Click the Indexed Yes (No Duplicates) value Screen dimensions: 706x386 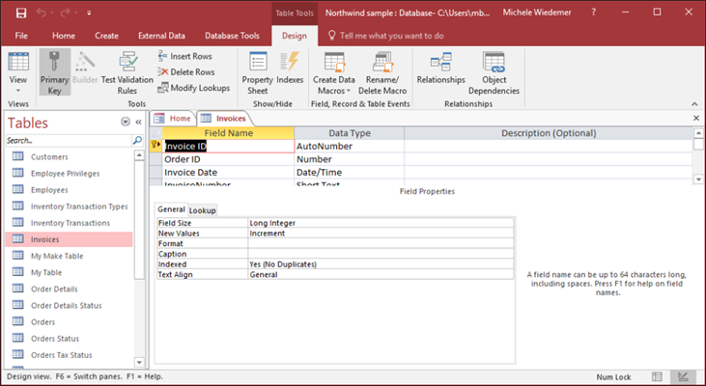click(381, 264)
